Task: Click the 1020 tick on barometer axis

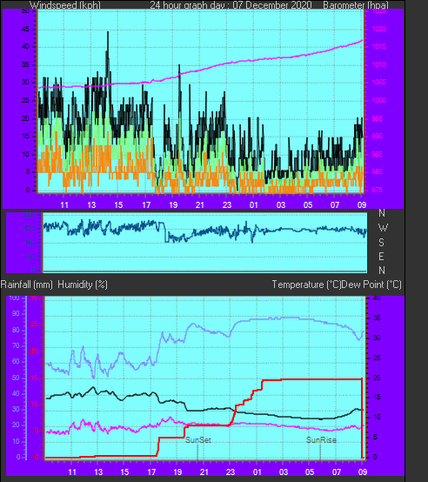Action: coord(378,30)
